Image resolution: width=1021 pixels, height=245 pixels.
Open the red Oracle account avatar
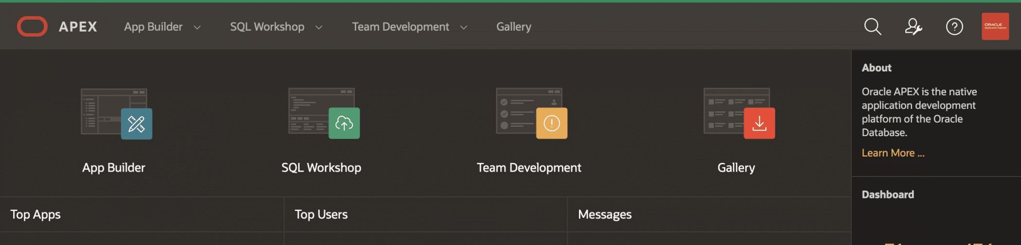pyautogui.click(x=995, y=26)
